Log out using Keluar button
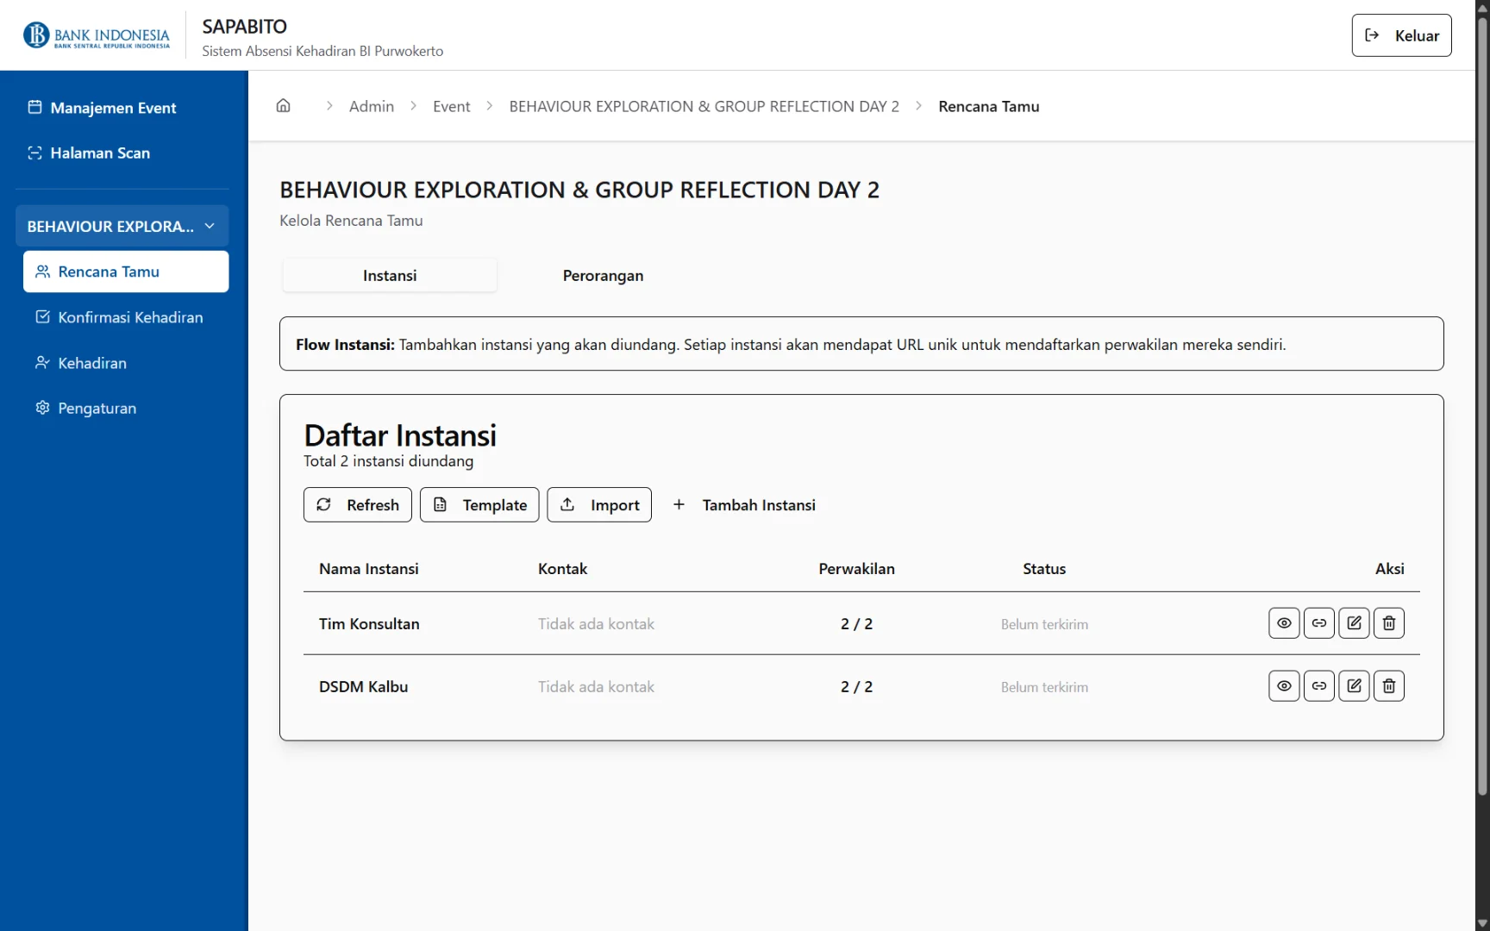The image size is (1490, 931). pyautogui.click(x=1401, y=35)
